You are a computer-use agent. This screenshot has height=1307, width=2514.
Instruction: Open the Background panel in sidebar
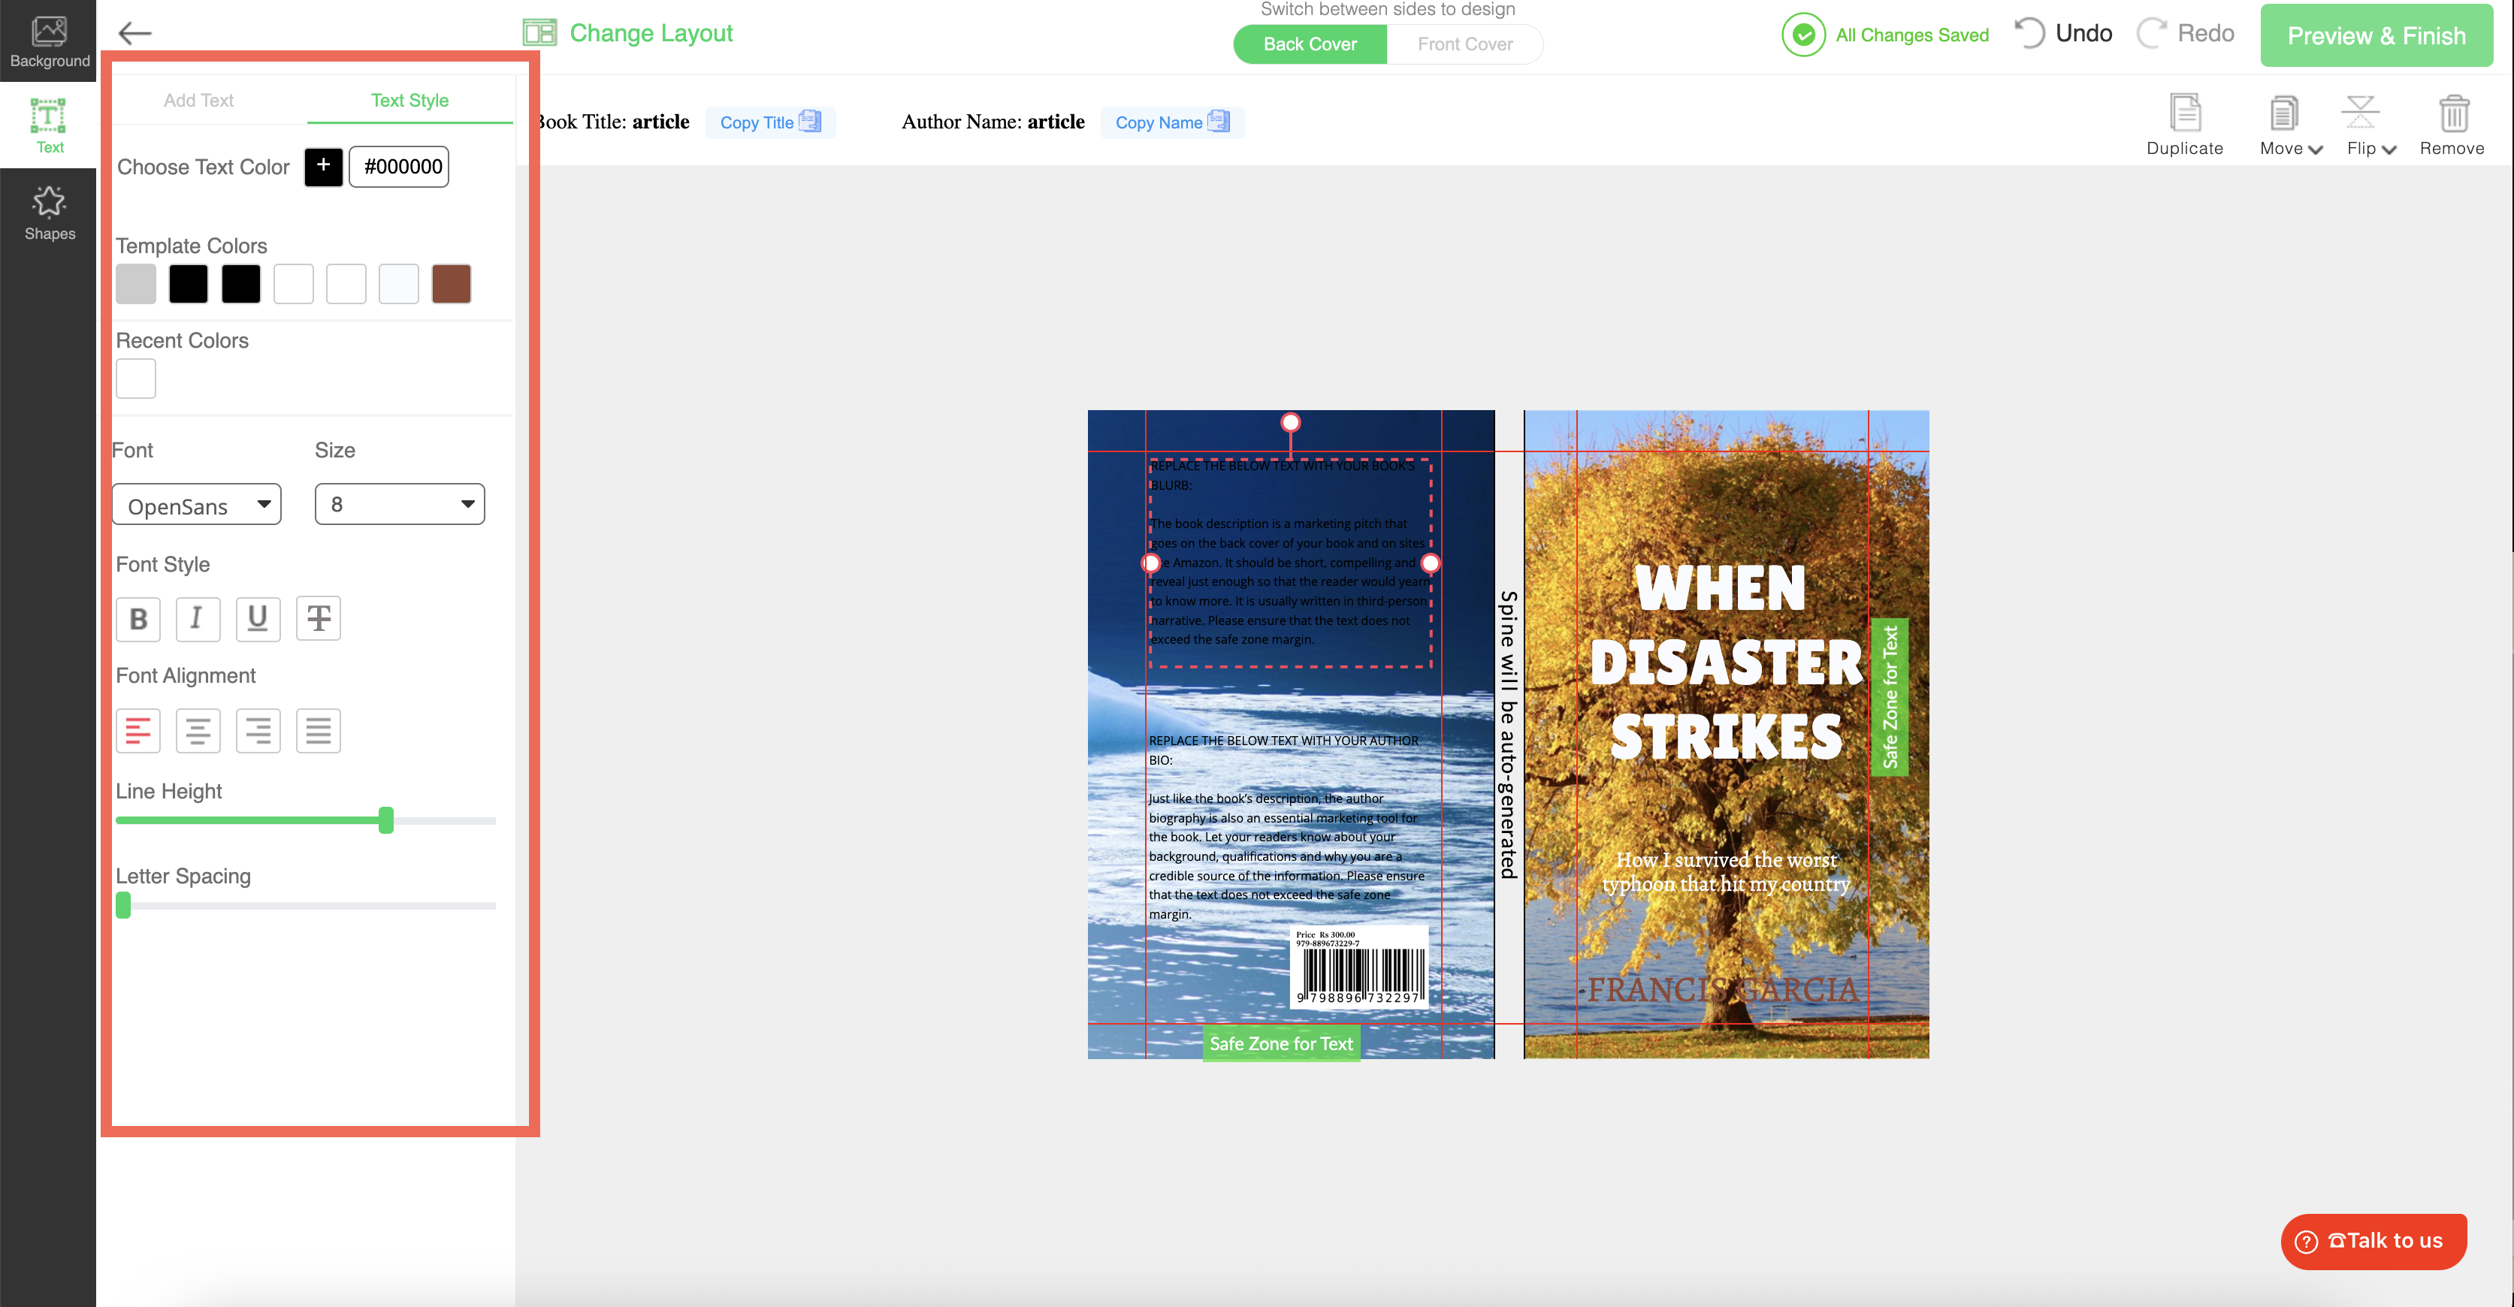[x=49, y=42]
